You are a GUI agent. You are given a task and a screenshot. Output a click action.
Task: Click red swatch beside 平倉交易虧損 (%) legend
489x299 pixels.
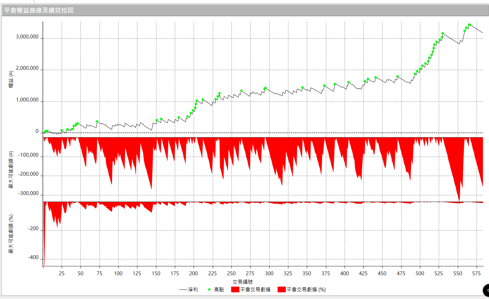[x=281, y=289]
